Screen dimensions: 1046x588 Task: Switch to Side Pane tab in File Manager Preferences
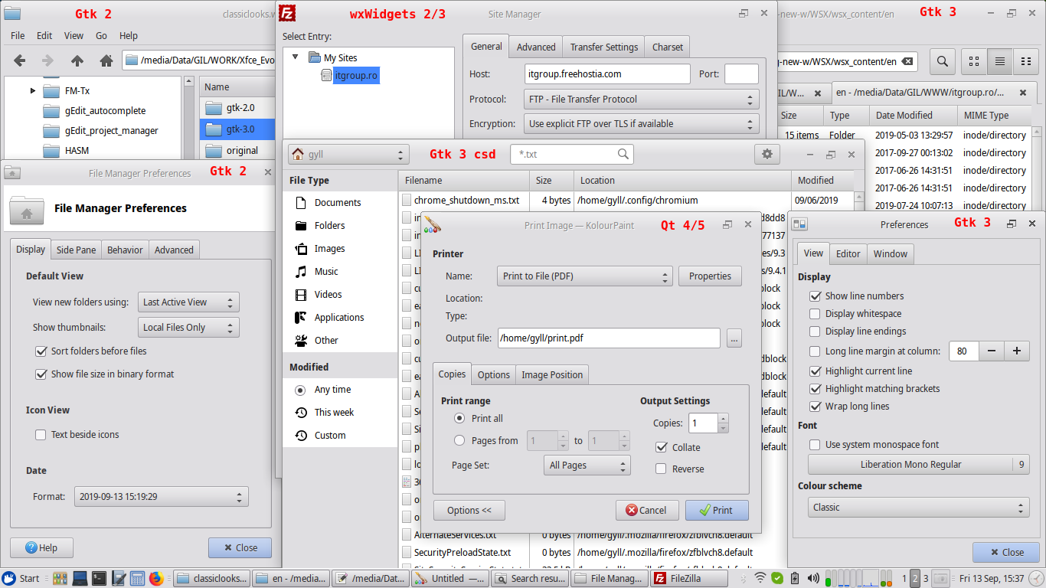pos(77,250)
